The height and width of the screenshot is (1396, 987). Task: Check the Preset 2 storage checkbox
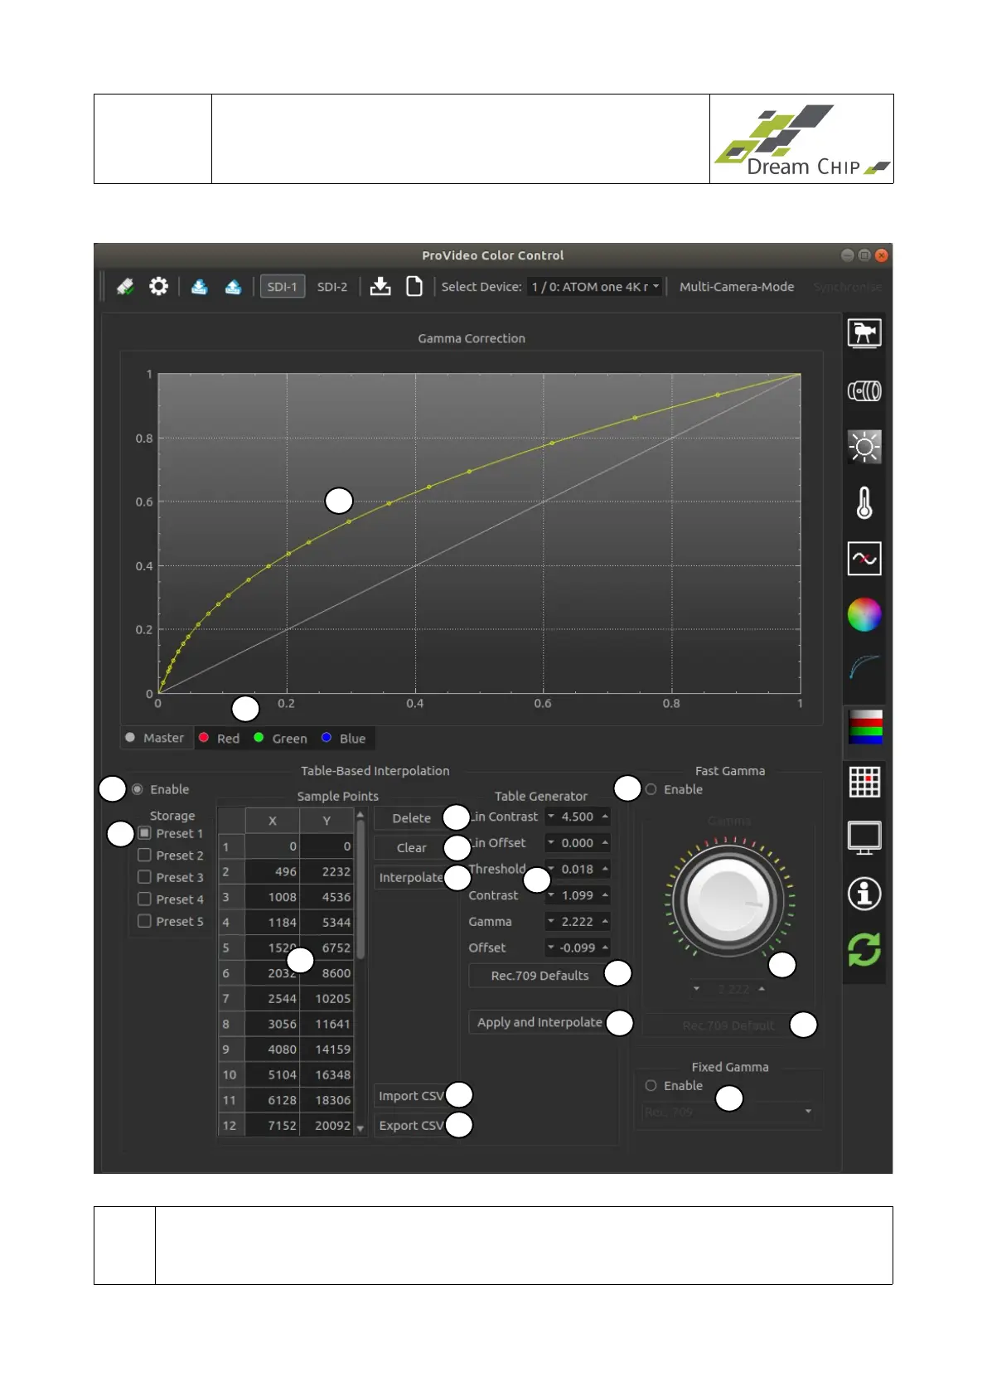pos(144,855)
